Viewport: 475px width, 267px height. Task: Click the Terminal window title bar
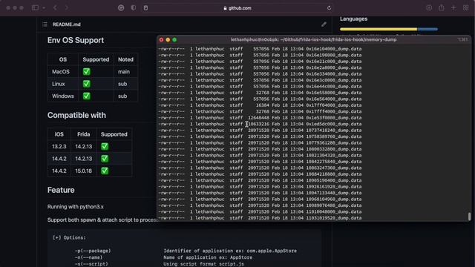tap(313, 39)
